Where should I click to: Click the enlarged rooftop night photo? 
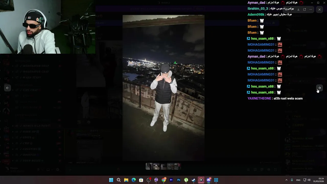coord(163,88)
